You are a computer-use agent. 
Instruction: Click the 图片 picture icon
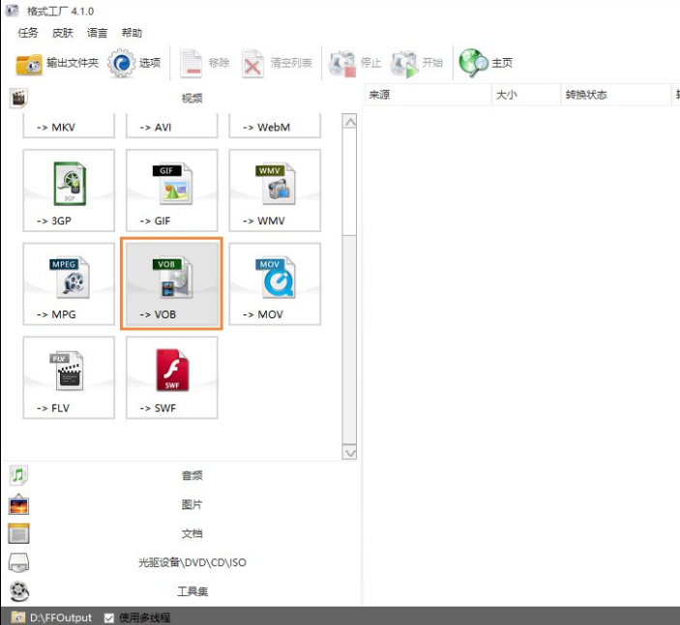pyautogui.click(x=18, y=504)
